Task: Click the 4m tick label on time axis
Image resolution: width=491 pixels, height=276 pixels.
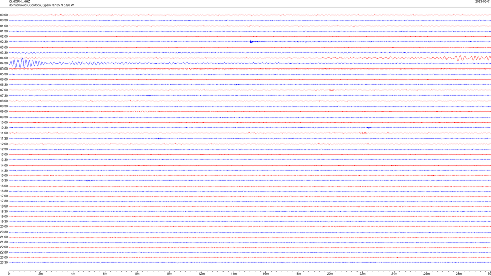Action: click(x=73, y=274)
